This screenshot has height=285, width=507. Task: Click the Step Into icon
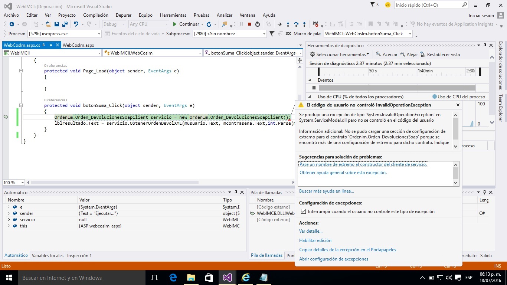tap(288, 24)
